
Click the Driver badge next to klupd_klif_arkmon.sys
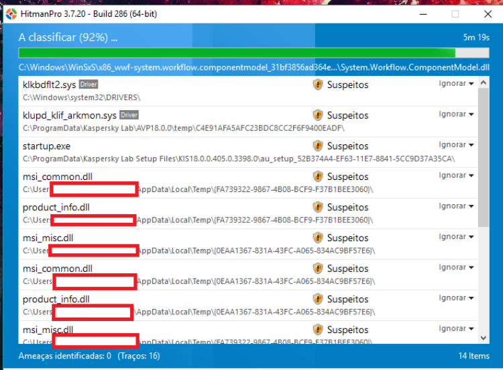pos(129,115)
